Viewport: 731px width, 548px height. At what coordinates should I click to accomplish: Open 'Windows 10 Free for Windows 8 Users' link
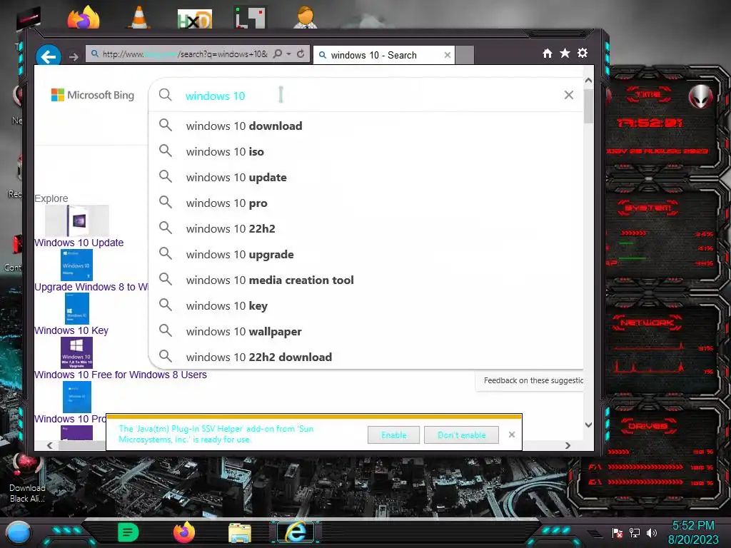point(120,375)
